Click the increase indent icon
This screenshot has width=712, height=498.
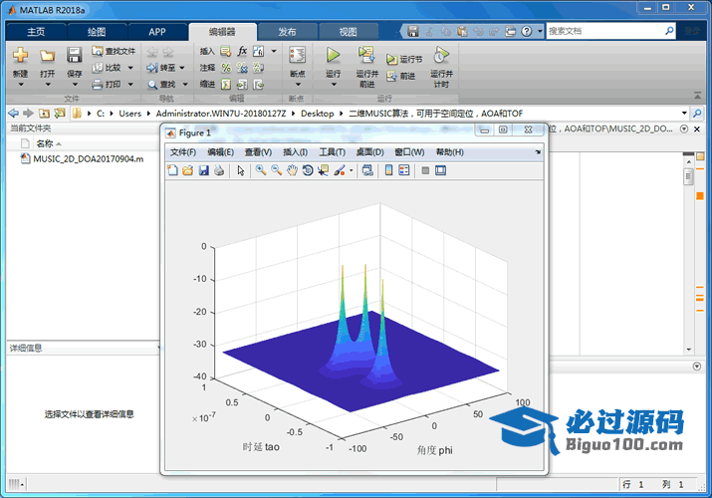242,84
